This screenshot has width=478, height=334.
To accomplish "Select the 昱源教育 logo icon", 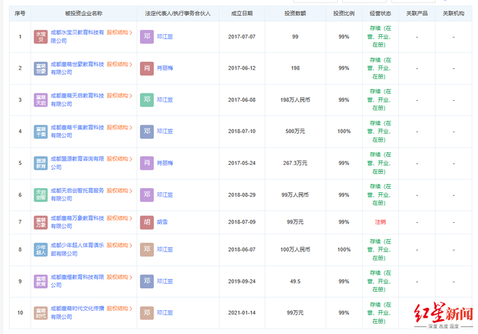I will point(41,163).
